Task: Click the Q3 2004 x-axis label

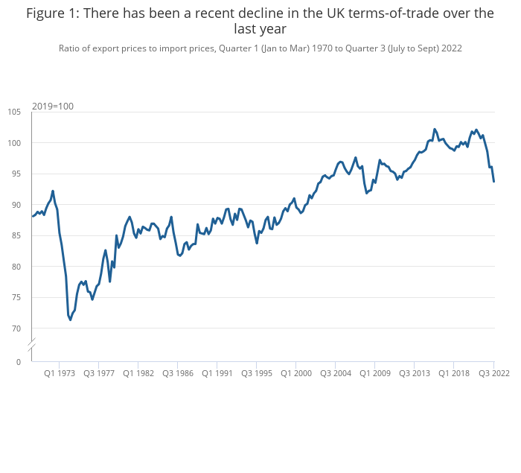Action: (x=336, y=374)
